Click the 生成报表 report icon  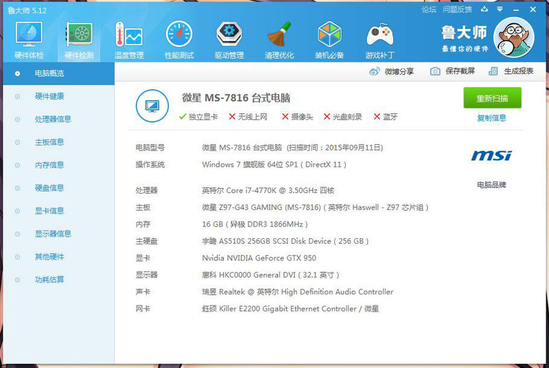(493, 71)
